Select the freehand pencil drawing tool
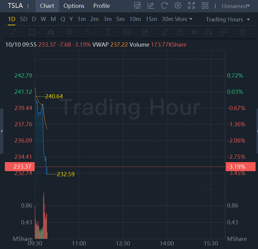258x249 pixels. pyautogui.click(x=165, y=32)
